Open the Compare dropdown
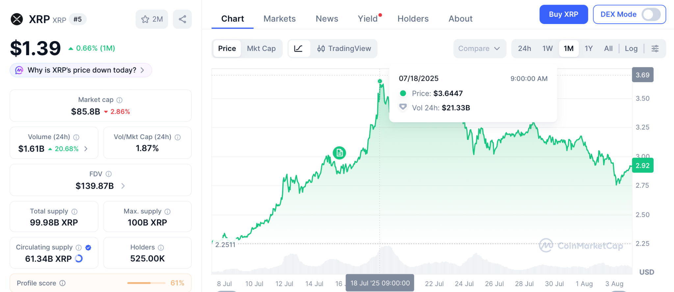The height and width of the screenshot is (292, 674). (x=480, y=48)
